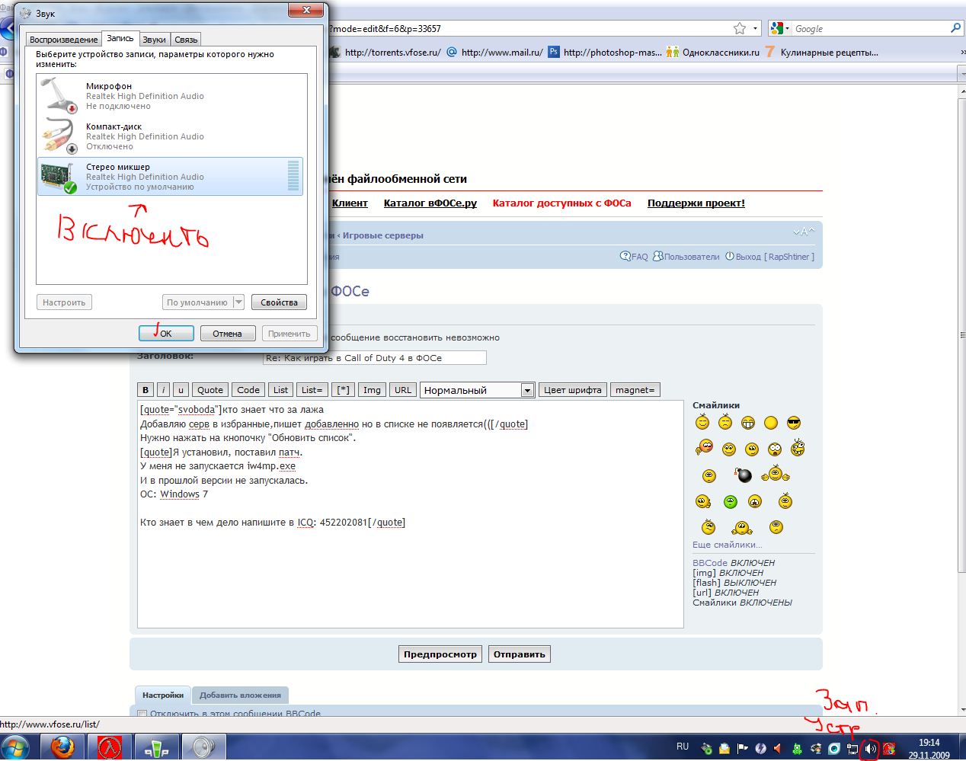Toggle italic with the i button
The image size is (966, 761).
[x=163, y=390]
